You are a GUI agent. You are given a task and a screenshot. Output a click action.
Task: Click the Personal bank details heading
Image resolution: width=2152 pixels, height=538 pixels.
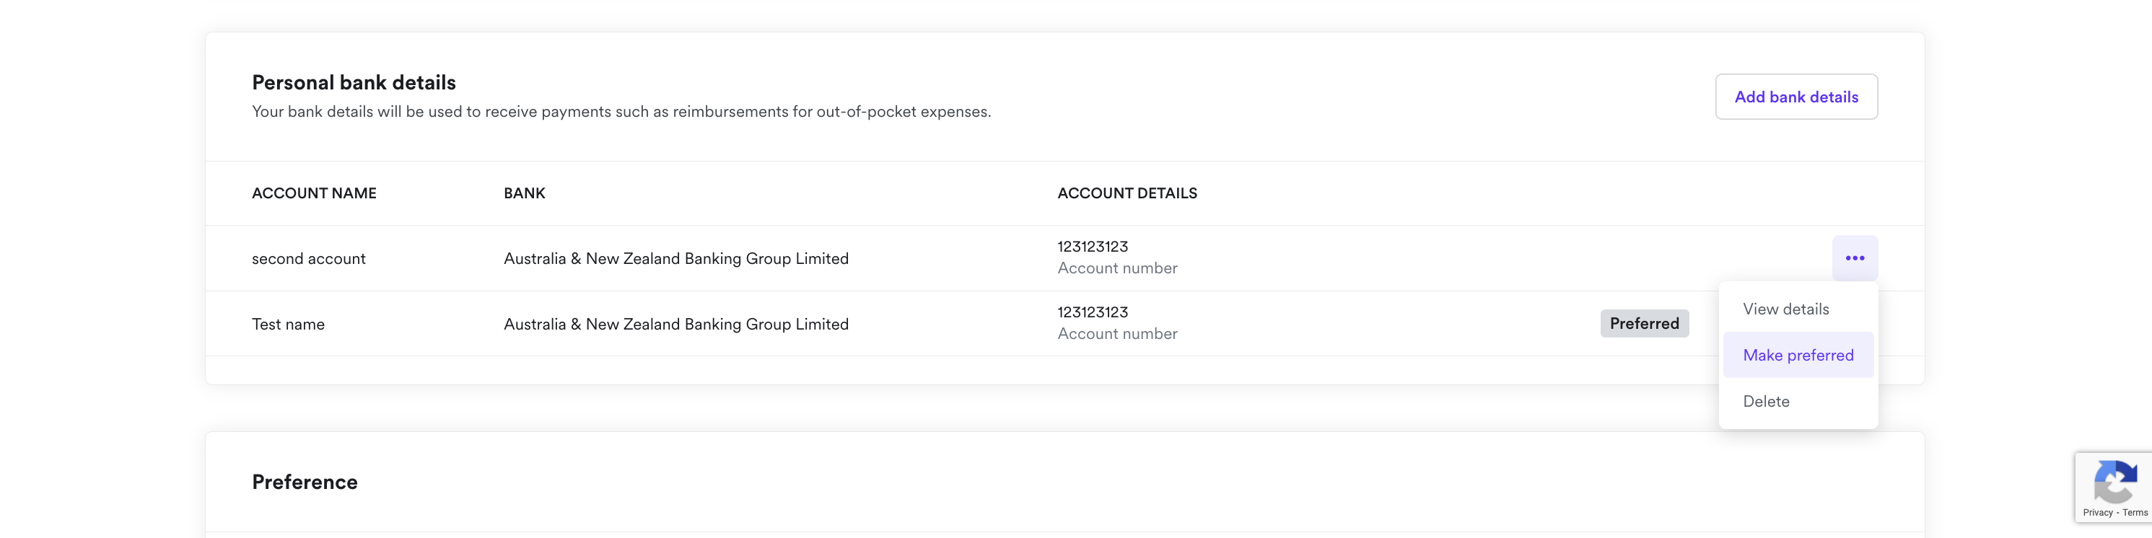(354, 83)
